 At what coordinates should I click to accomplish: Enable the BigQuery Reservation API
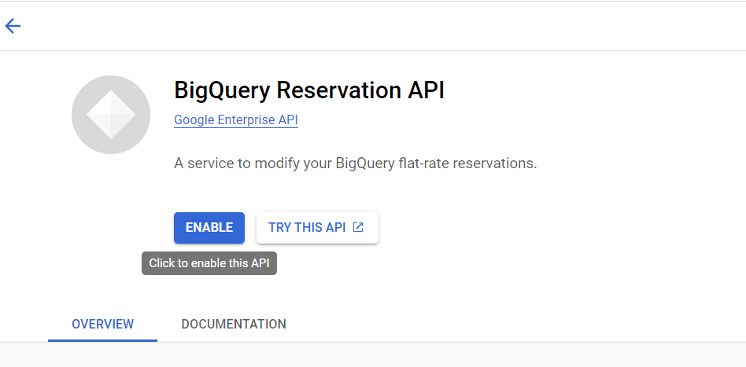(x=209, y=228)
